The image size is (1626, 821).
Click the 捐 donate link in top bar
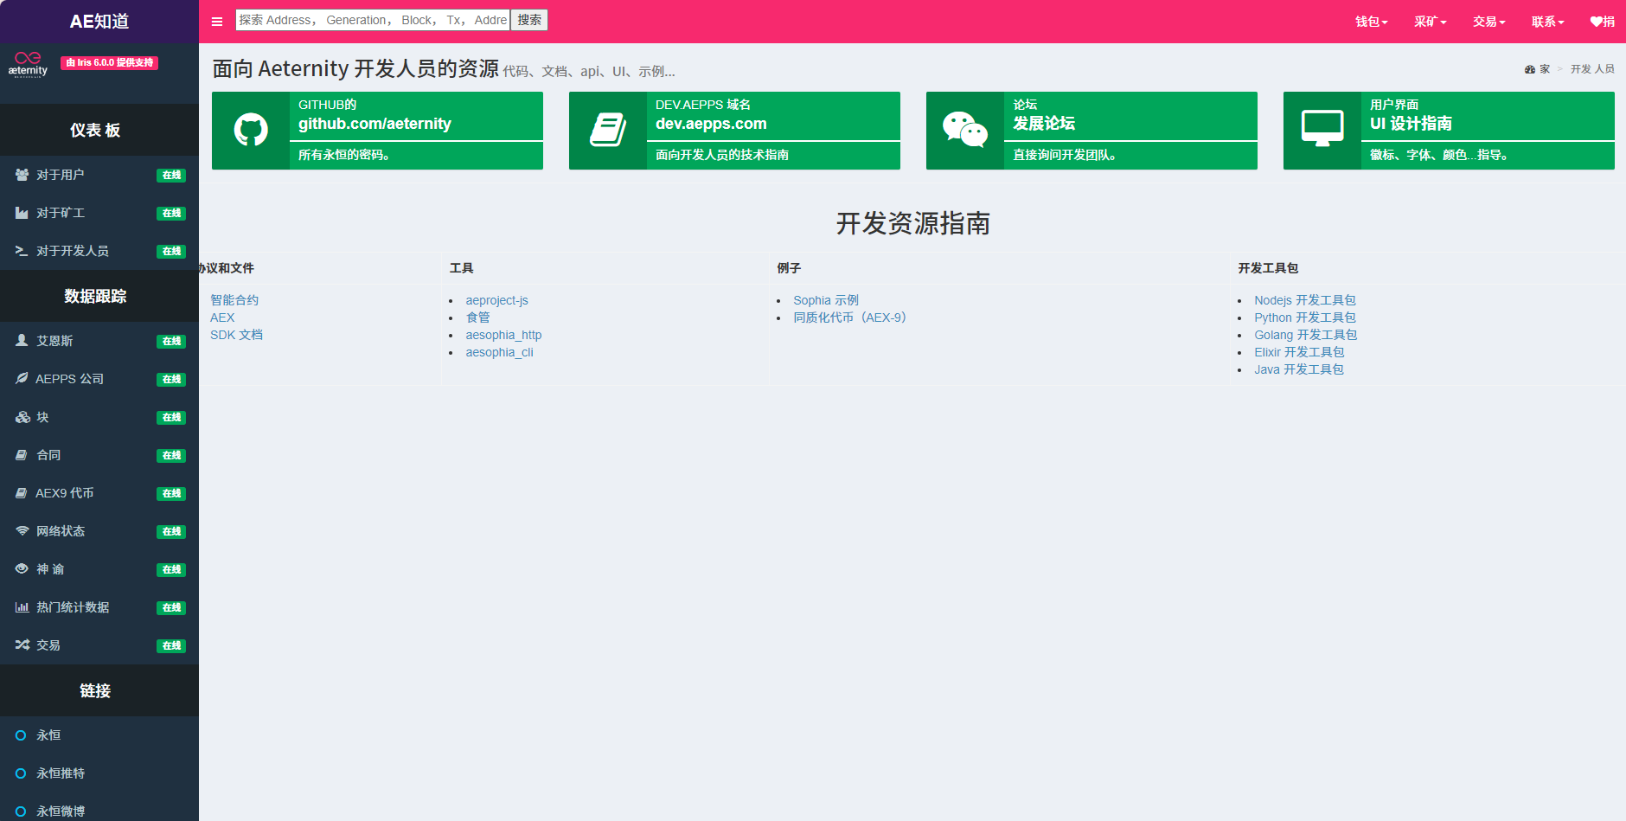click(x=1602, y=22)
